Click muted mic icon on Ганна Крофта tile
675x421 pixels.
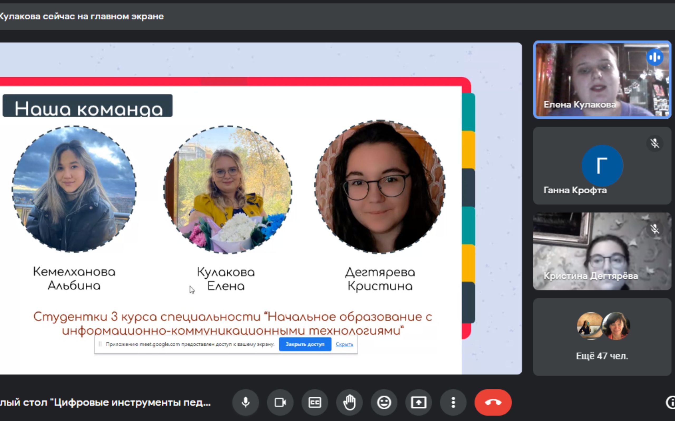[654, 143]
